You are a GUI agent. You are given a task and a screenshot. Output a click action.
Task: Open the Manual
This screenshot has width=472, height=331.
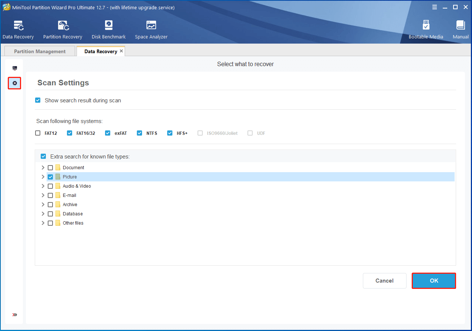pos(461,30)
